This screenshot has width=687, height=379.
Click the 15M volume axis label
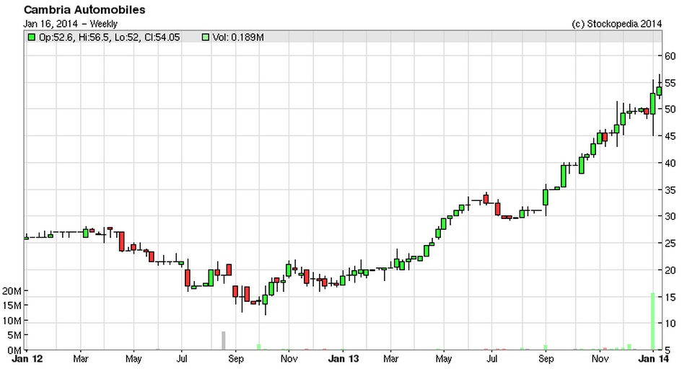click(12, 306)
